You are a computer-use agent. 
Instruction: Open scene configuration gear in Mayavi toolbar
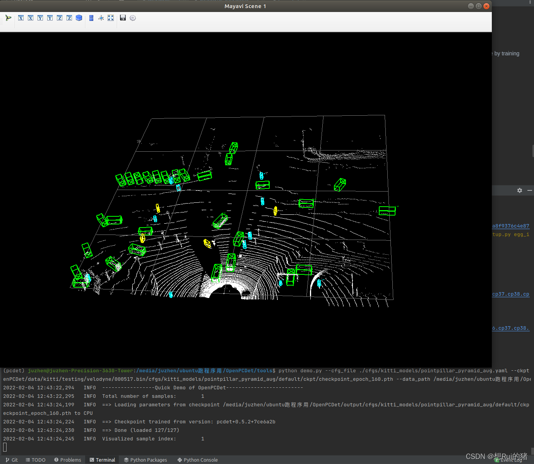(x=133, y=18)
